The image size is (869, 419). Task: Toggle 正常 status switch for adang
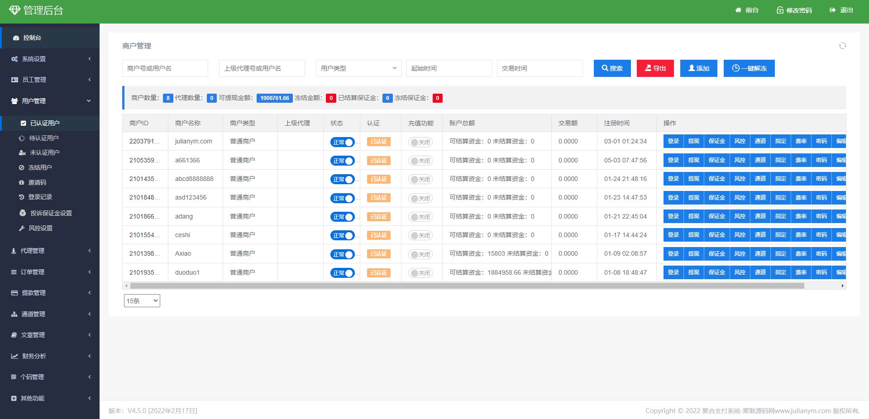[343, 217]
